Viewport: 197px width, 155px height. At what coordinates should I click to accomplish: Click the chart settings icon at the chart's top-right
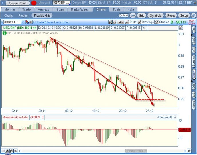[x=180, y=28]
